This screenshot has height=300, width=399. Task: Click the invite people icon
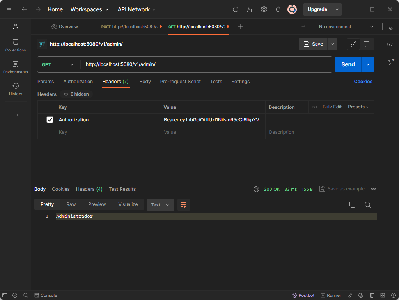[x=250, y=10]
